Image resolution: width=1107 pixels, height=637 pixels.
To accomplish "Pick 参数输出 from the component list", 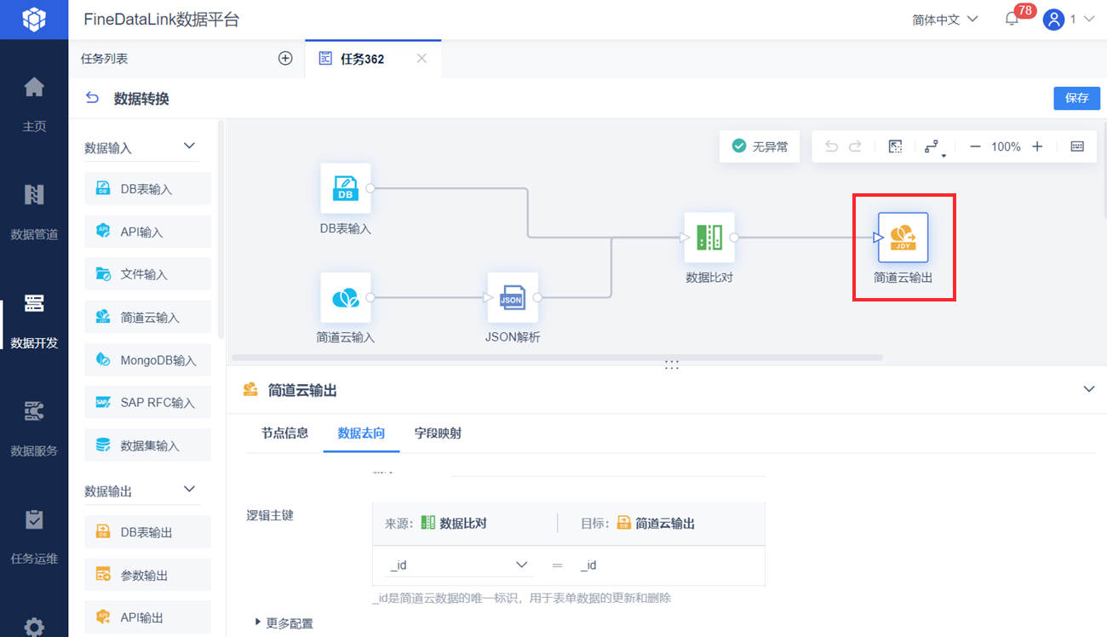I will point(147,575).
